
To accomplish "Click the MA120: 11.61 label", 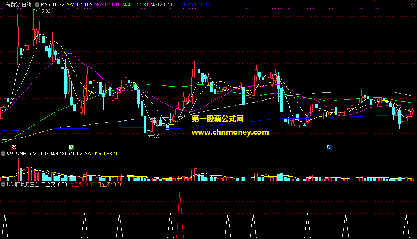I will tap(165, 5).
